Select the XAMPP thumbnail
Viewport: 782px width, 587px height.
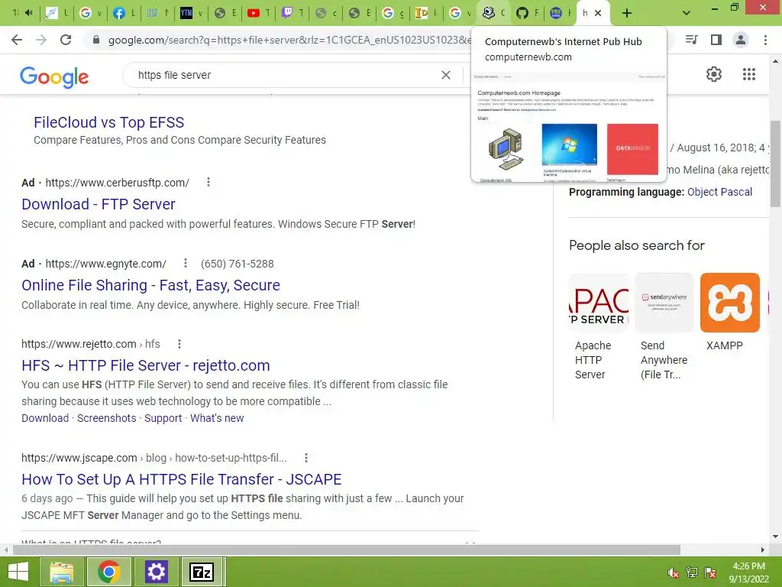[x=730, y=303]
